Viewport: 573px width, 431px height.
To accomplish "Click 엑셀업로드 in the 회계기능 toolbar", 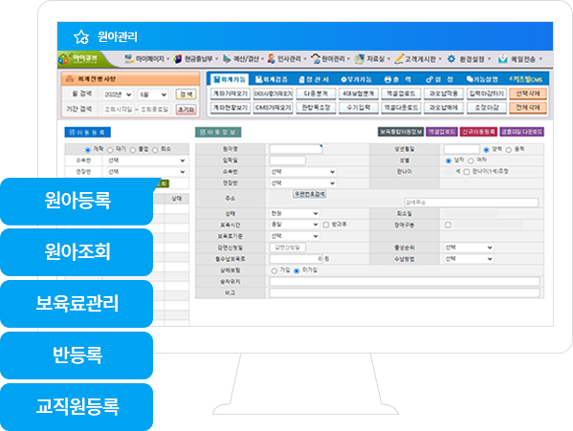I will (401, 94).
